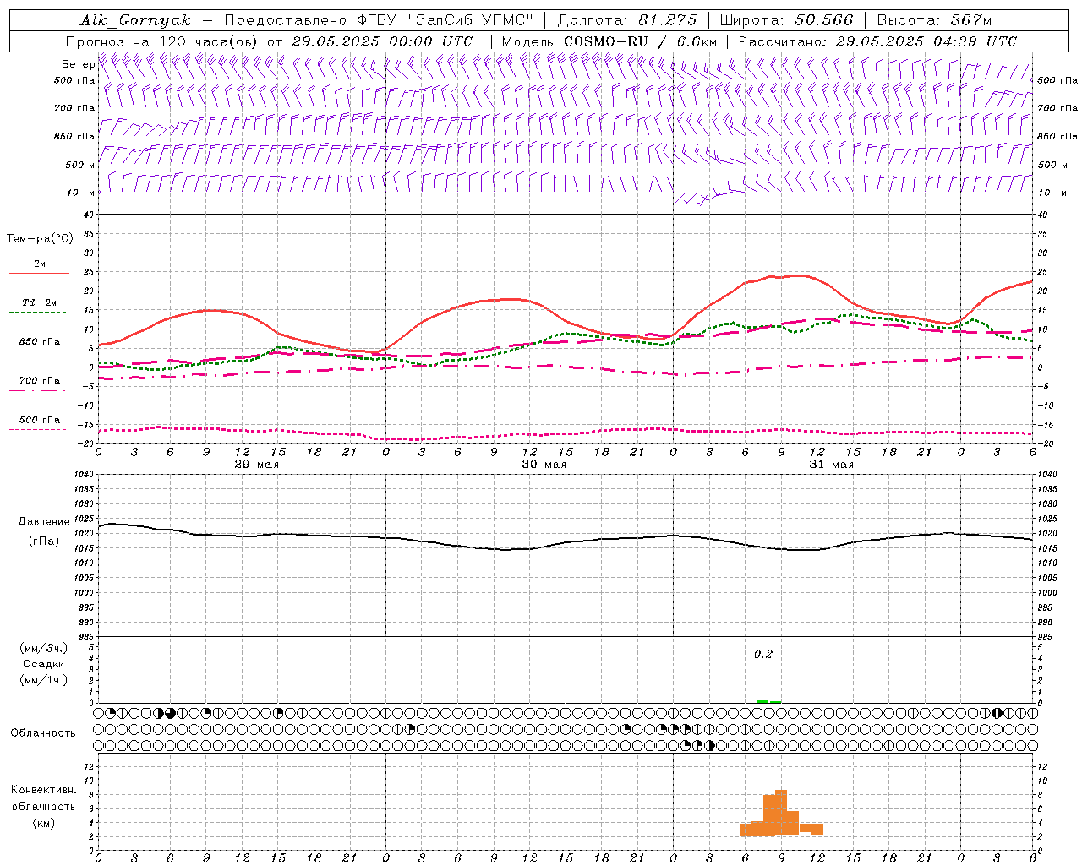Select the (мм/1ч.) precipitation unit label
This screenshot has width=1082, height=865.
click(44, 680)
